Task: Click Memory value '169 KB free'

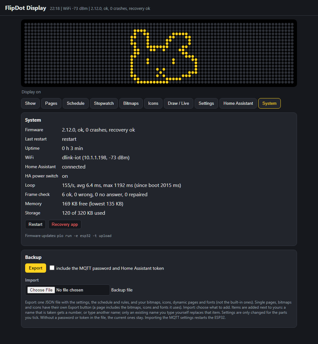Action: tap(93, 204)
